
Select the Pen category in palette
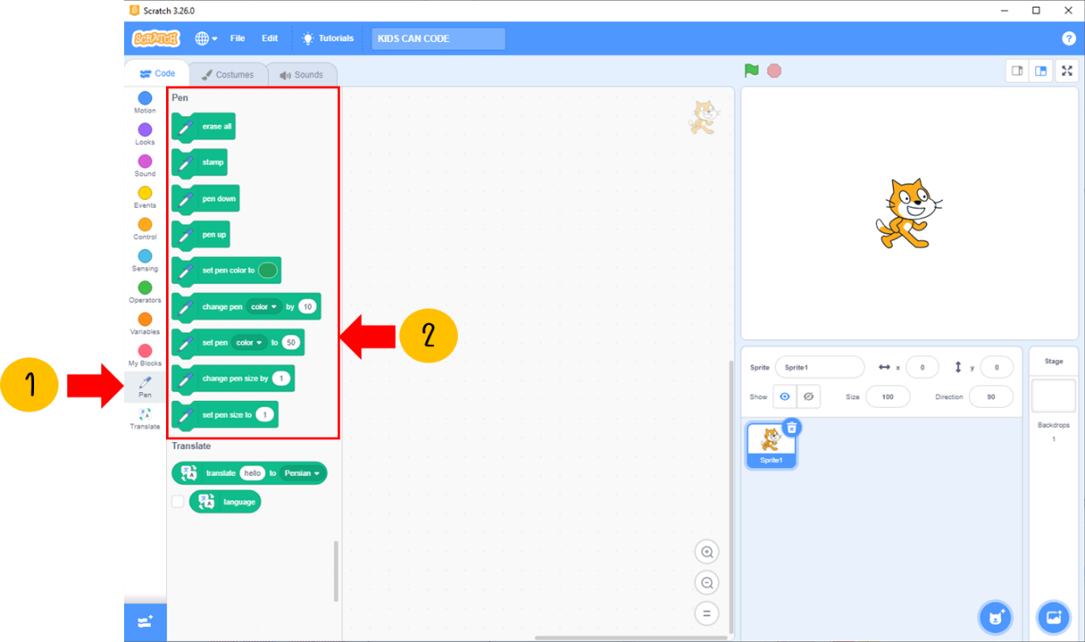(x=145, y=385)
